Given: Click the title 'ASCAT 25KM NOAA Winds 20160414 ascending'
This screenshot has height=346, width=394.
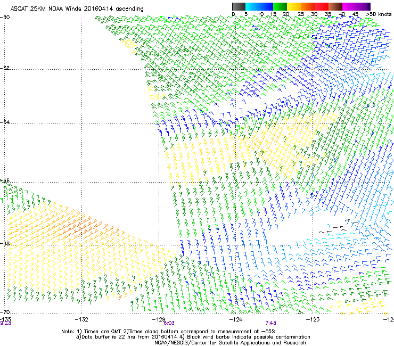Looking at the screenshot, I should click(77, 9).
